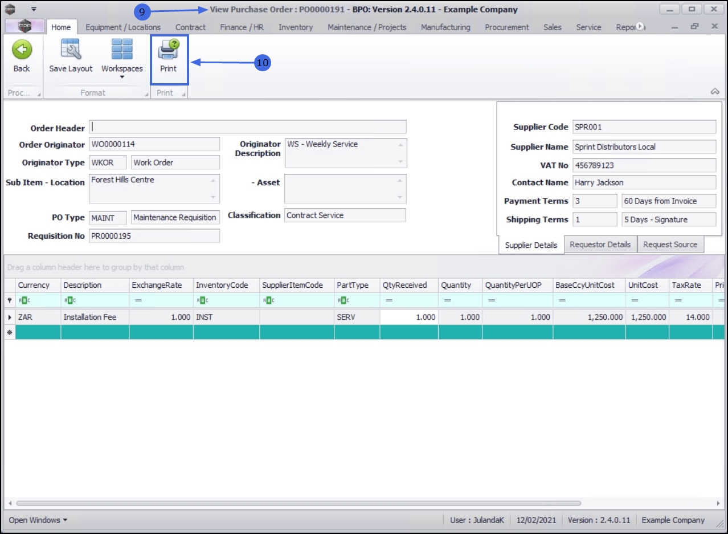728x534 pixels.
Task: Click QtyReceived column equals filter icon
Action: (389, 300)
